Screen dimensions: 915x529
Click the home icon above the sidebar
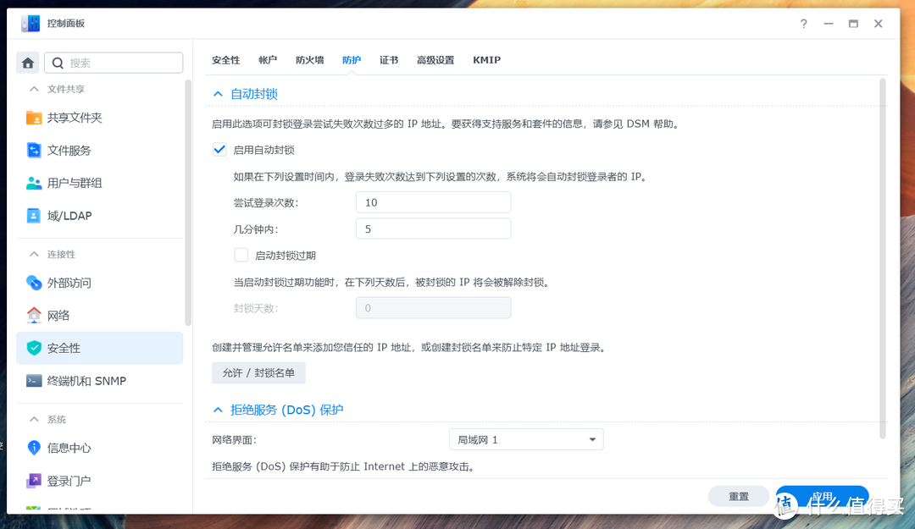pos(28,62)
